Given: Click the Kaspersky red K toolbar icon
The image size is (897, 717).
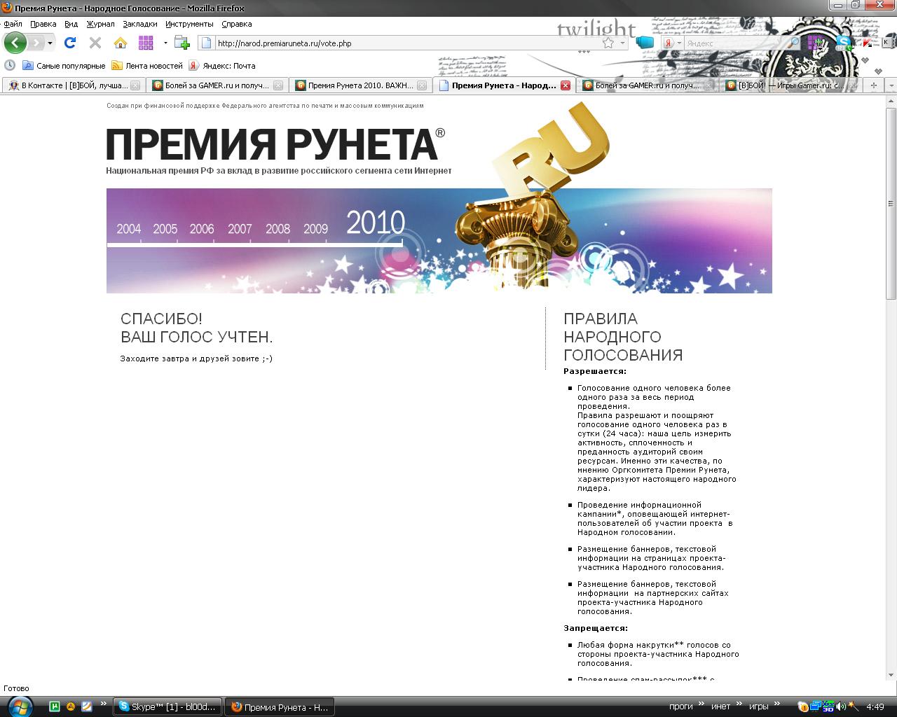Looking at the screenshot, I should (x=868, y=43).
